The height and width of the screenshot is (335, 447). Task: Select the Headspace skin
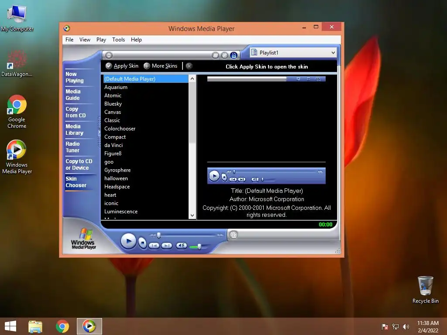pyautogui.click(x=146, y=186)
